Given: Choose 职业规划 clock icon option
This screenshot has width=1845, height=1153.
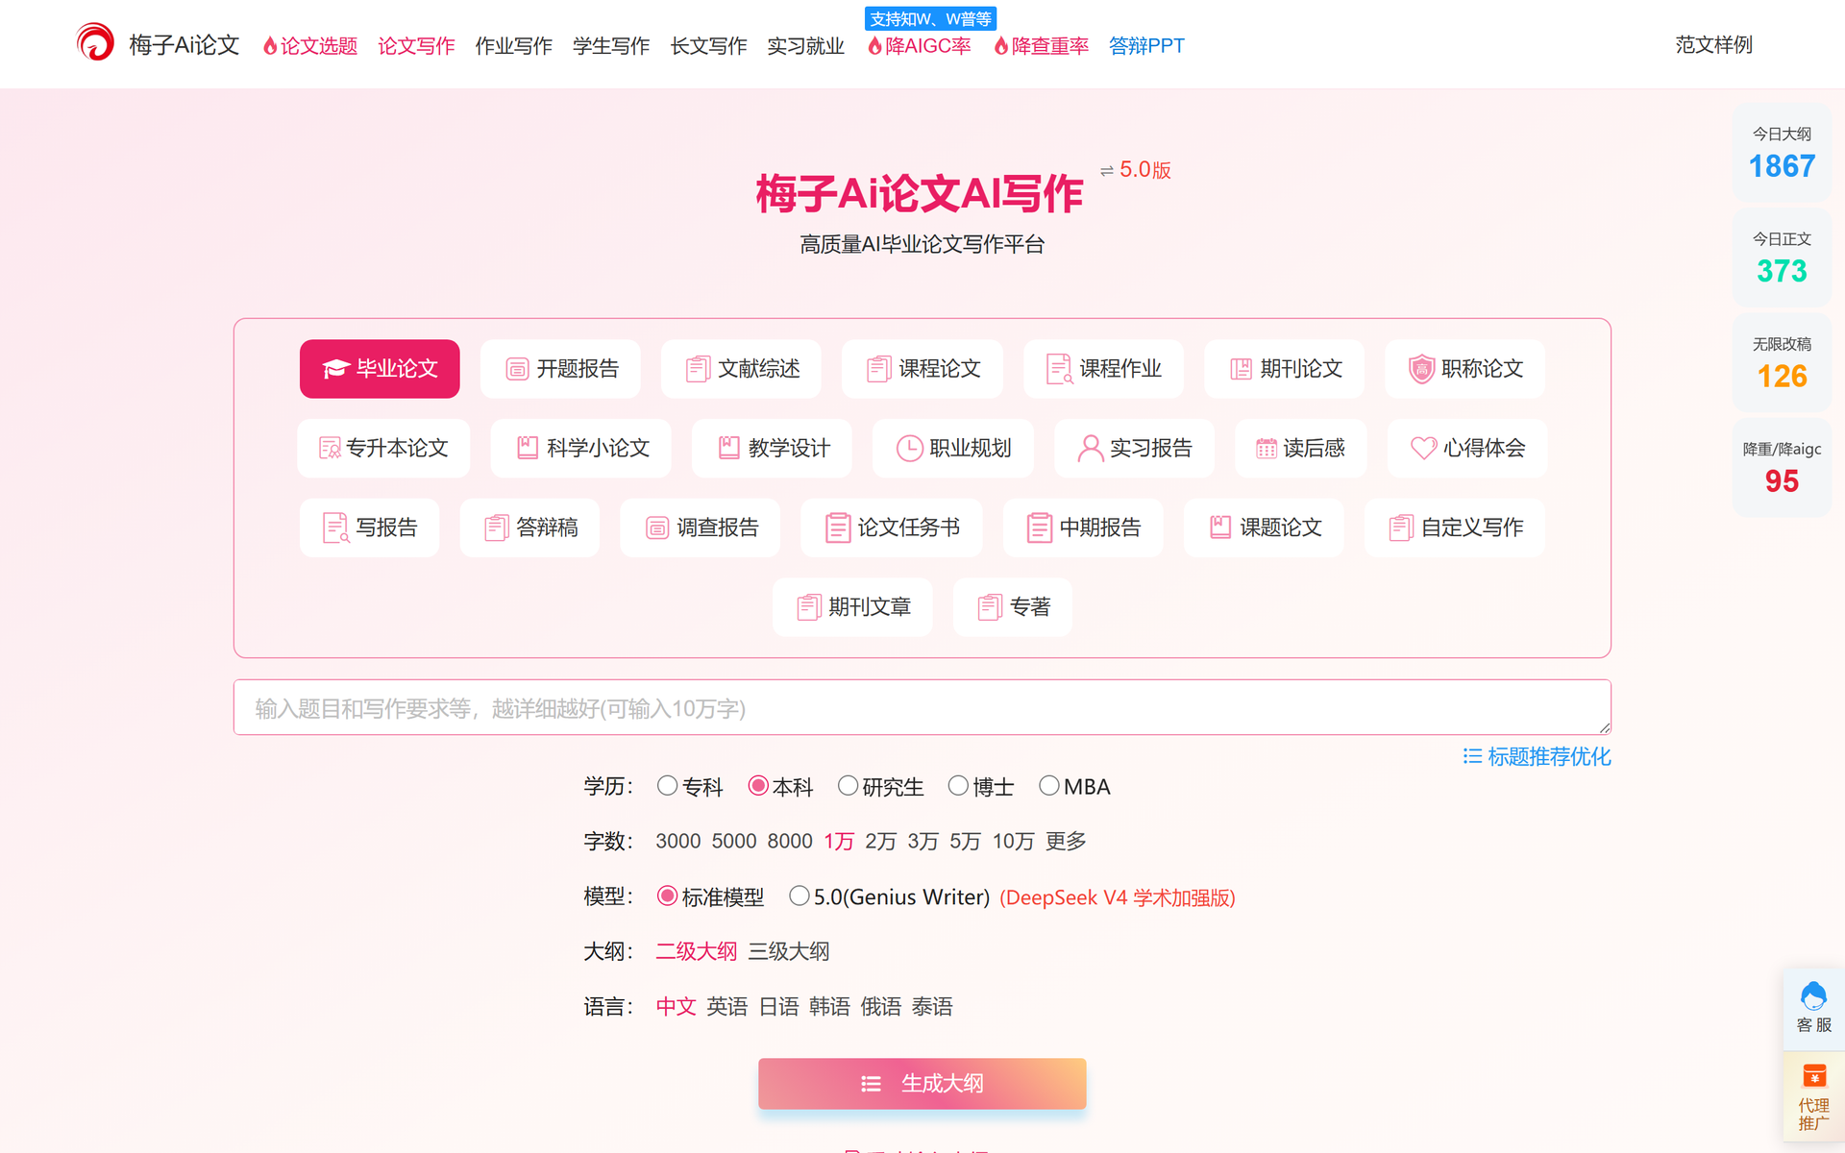Looking at the screenshot, I should [x=952, y=448].
